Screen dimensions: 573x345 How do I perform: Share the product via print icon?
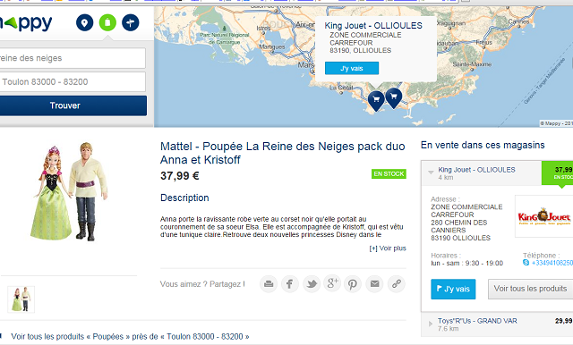(x=269, y=283)
